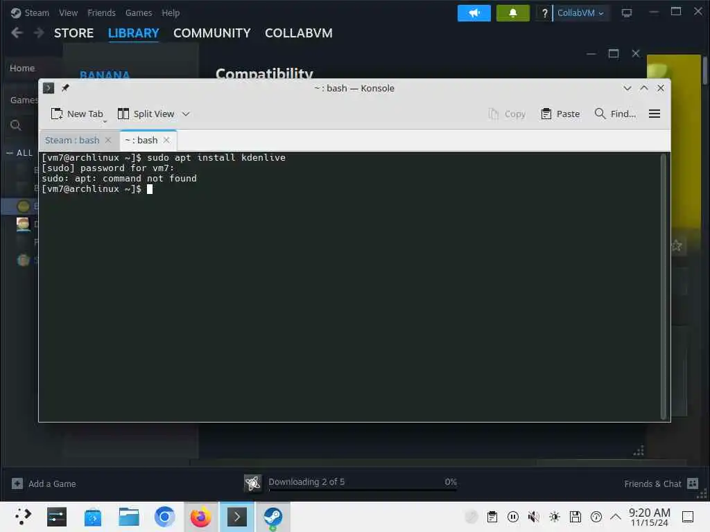Click Konsole keep-below chevron down button
Image resolution: width=710 pixels, height=532 pixels.
[627, 88]
